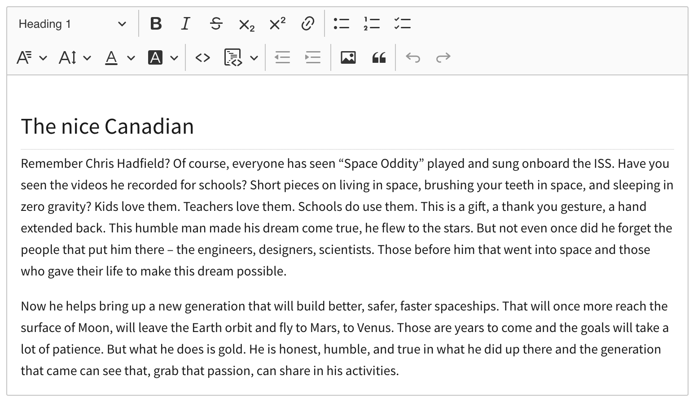This screenshot has height=402, width=693.
Task: Insert a link with the chain icon
Action: [307, 24]
